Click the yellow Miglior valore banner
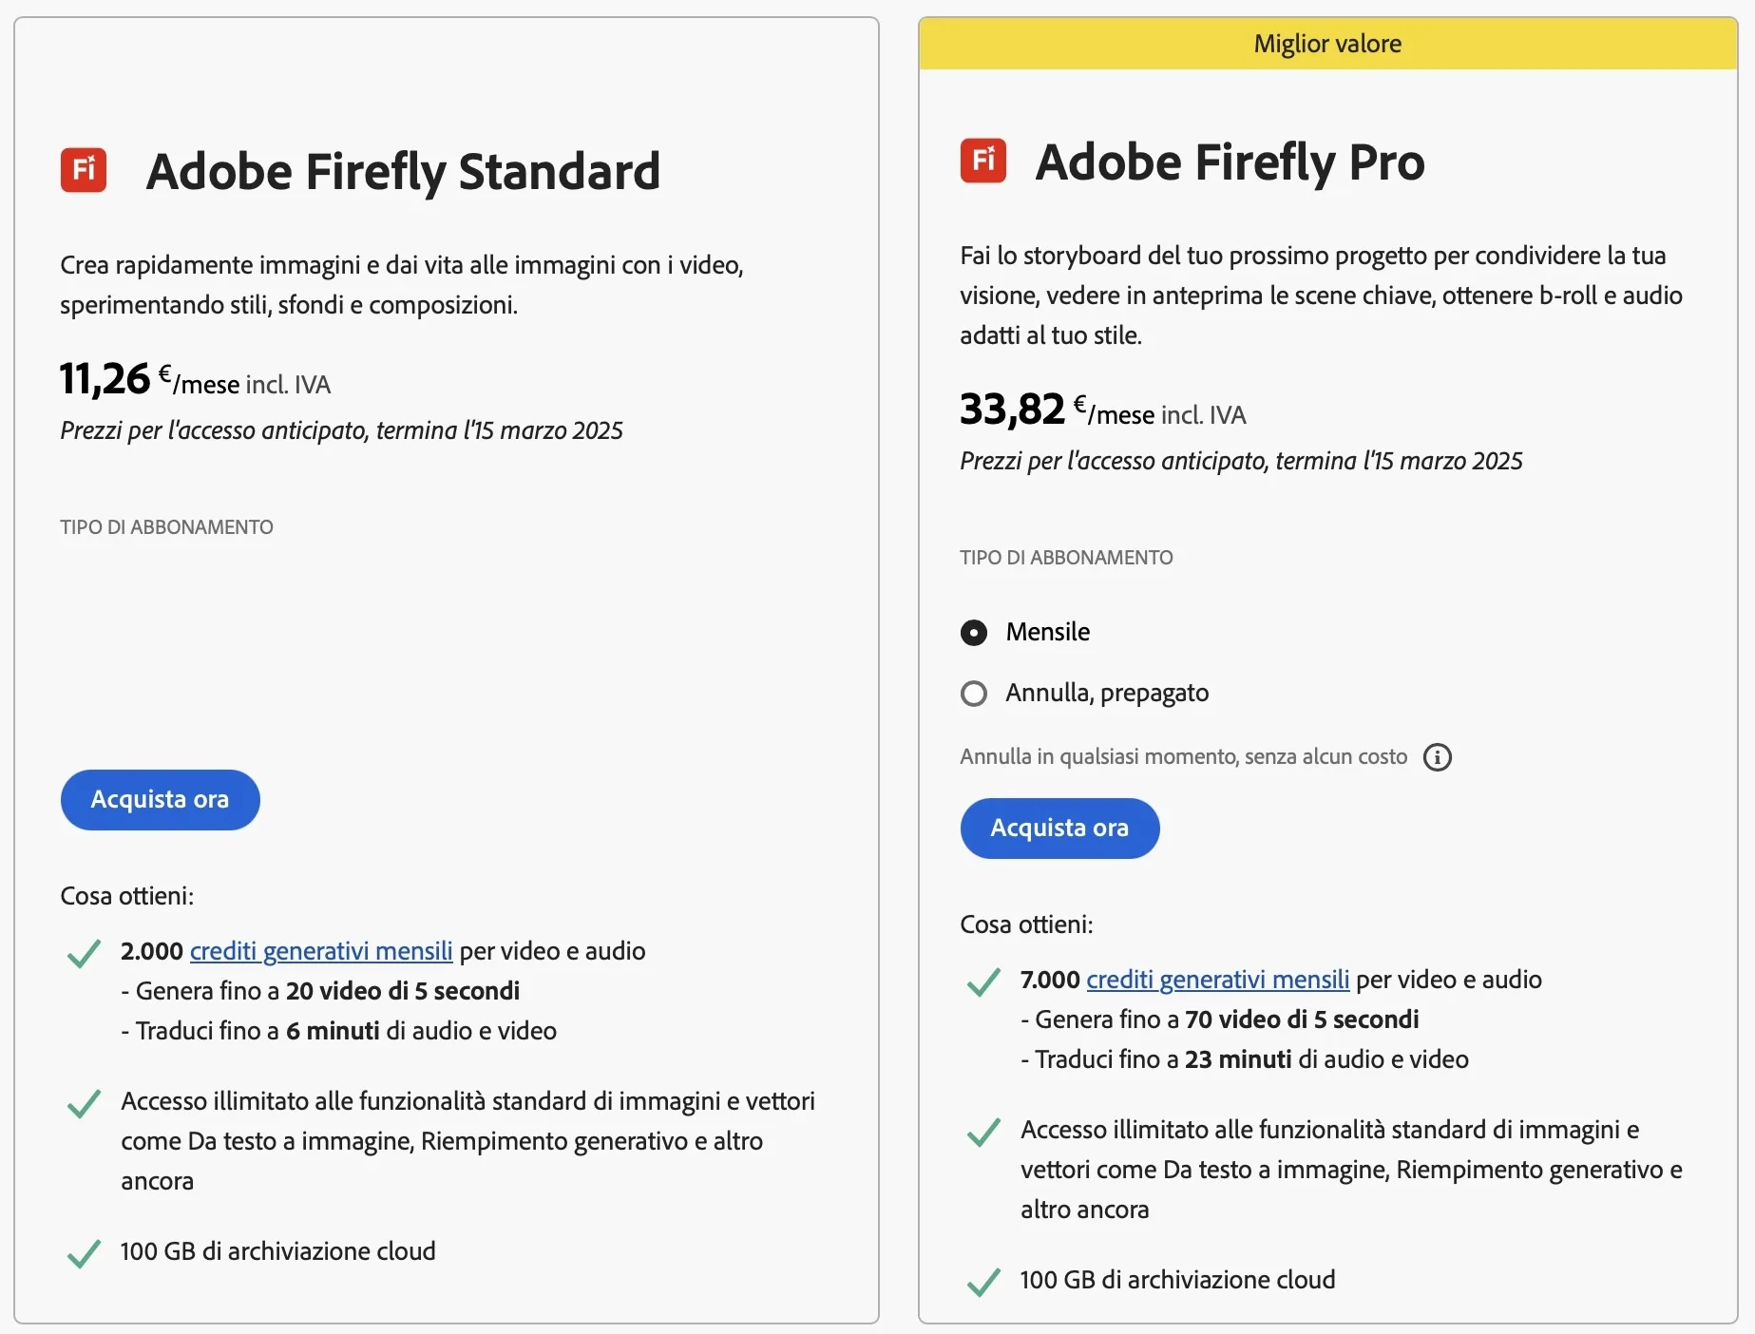 [x=1327, y=44]
